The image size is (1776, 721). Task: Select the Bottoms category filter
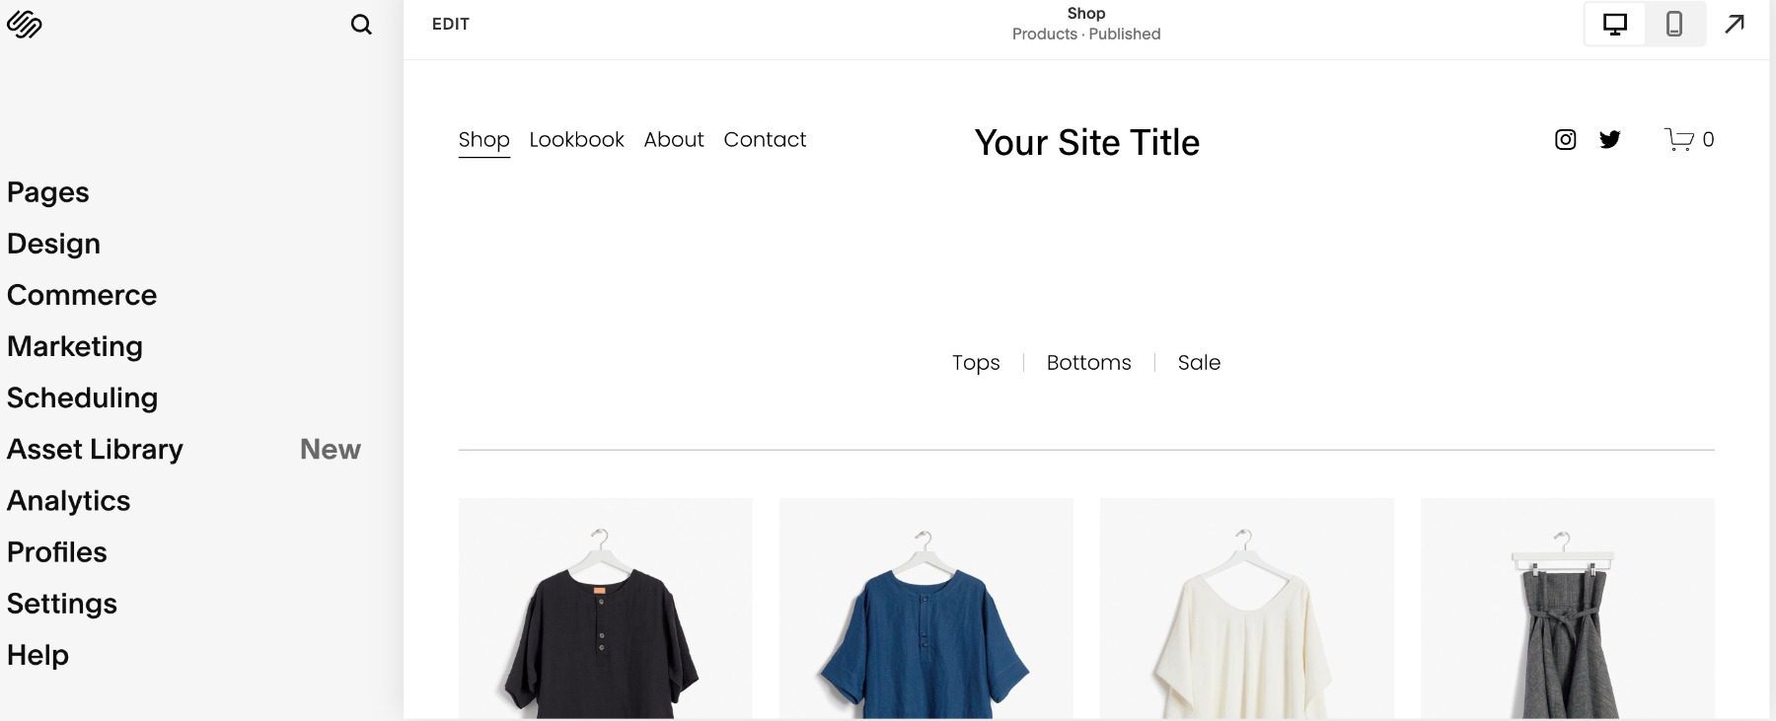pyautogui.click(x=1088, y=363)
